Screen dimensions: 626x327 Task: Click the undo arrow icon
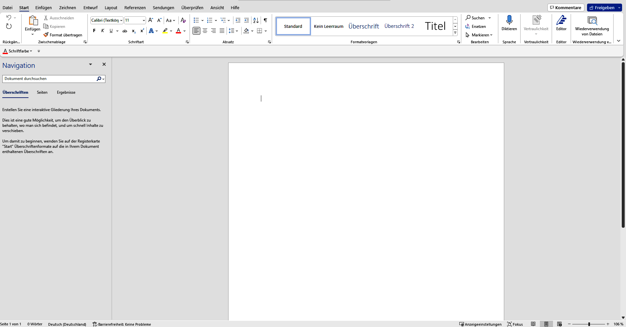9,18
